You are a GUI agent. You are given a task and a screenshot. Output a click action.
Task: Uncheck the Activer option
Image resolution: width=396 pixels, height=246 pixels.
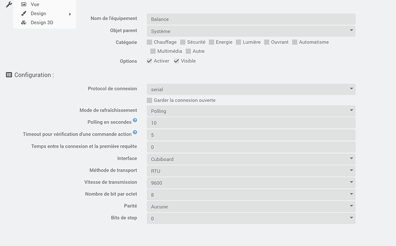point(150,61)
